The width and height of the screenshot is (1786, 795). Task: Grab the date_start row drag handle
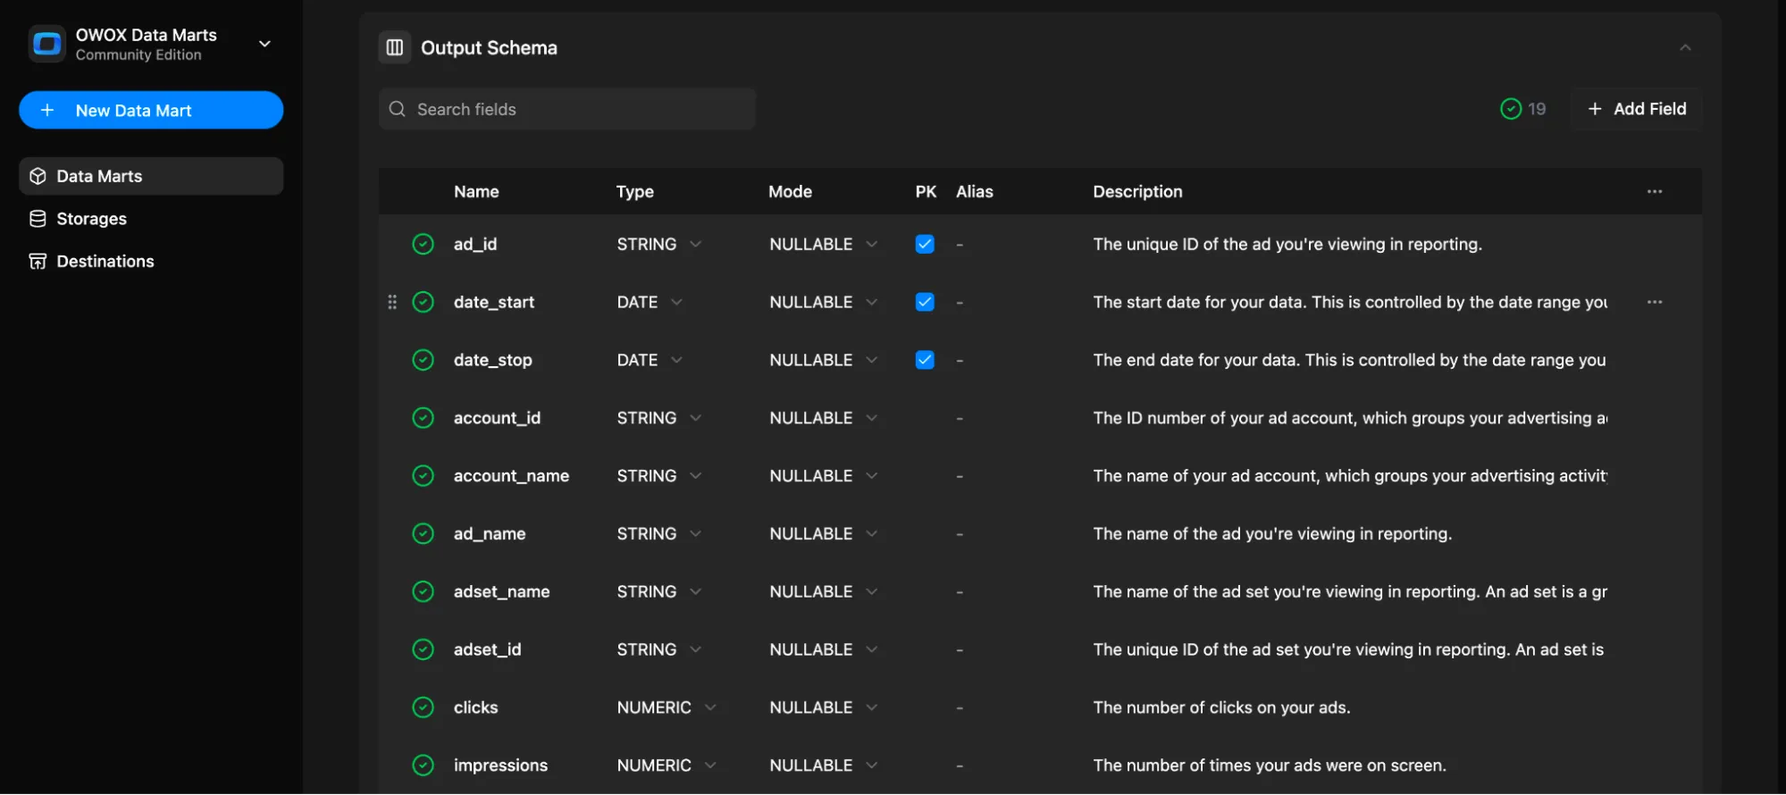pyautogui.click(x=392, y=302)
